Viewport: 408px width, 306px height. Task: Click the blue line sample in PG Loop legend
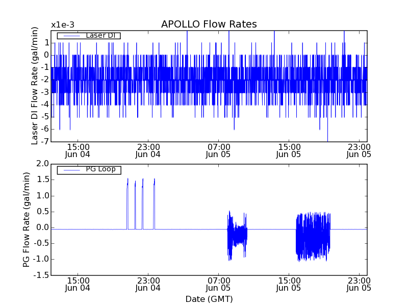[70, 170]
